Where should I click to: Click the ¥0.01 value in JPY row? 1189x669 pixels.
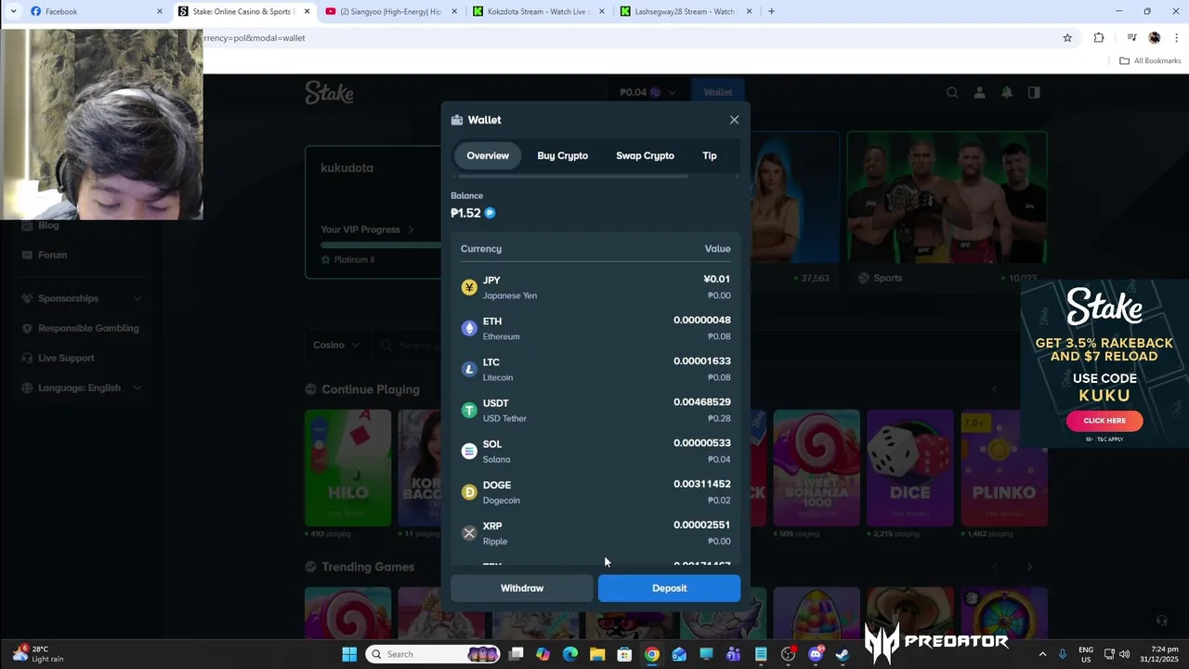716,280
